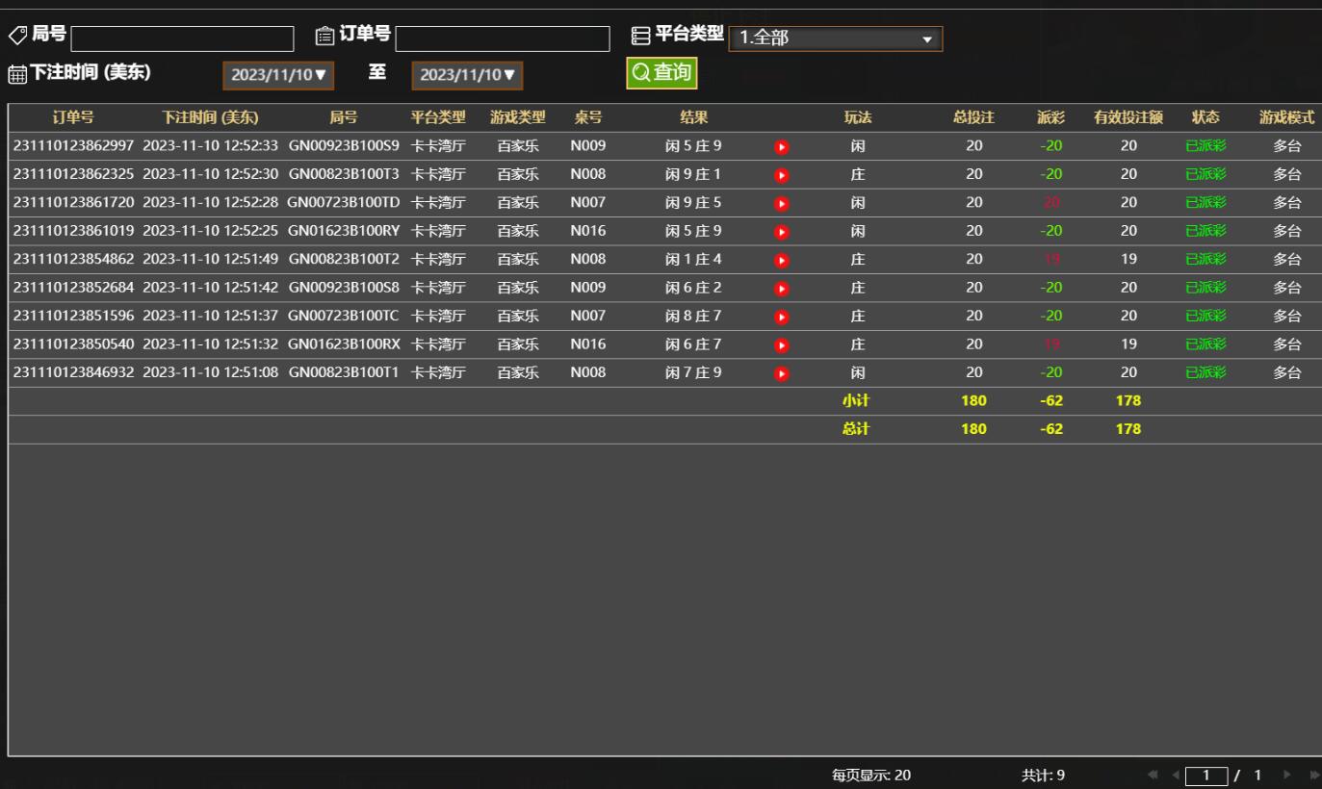Play video replay for order 231110123862325
1322x789 pixels.
782,175
